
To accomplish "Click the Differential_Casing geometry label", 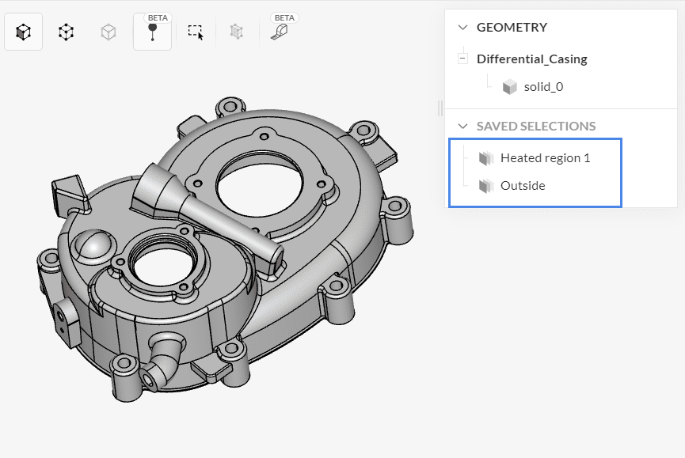I will click(531, 59).
